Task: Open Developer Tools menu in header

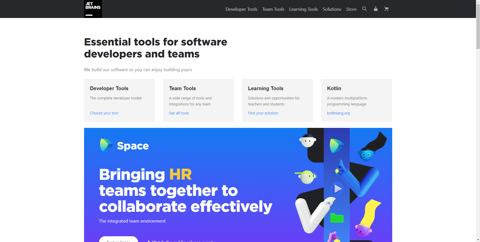Action: [241, 9]
